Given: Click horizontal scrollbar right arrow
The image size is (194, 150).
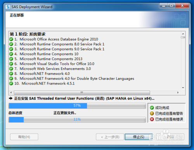Looking at the screenshot, I should pos(178,93).
